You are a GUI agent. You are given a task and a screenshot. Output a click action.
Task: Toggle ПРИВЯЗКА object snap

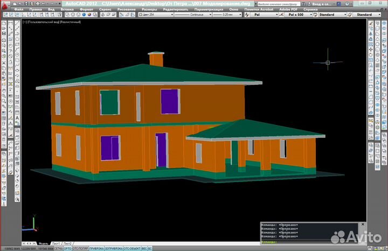96,248
